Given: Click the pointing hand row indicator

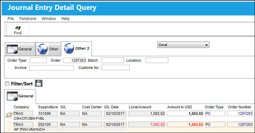Looking at the screenshot, I should coord(9,115).
